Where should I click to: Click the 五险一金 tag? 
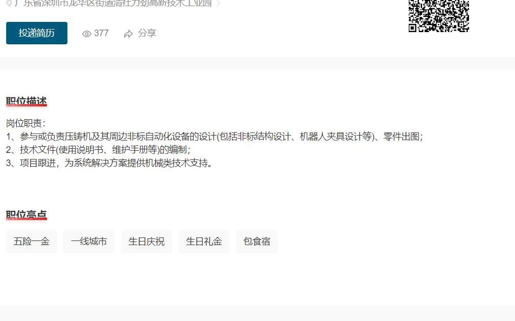(32, 242)
